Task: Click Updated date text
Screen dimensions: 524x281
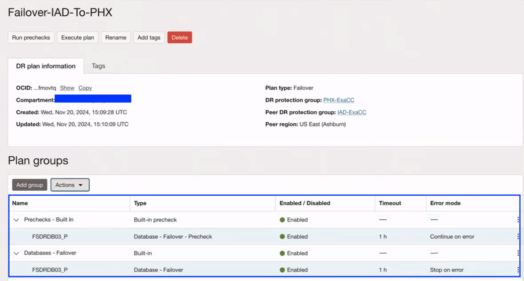Action: 72,124
